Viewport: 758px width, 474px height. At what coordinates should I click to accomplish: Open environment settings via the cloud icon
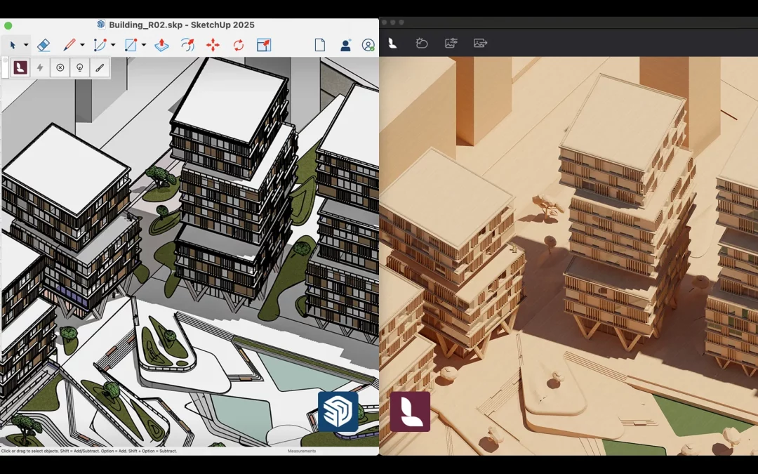pos(422,43)
